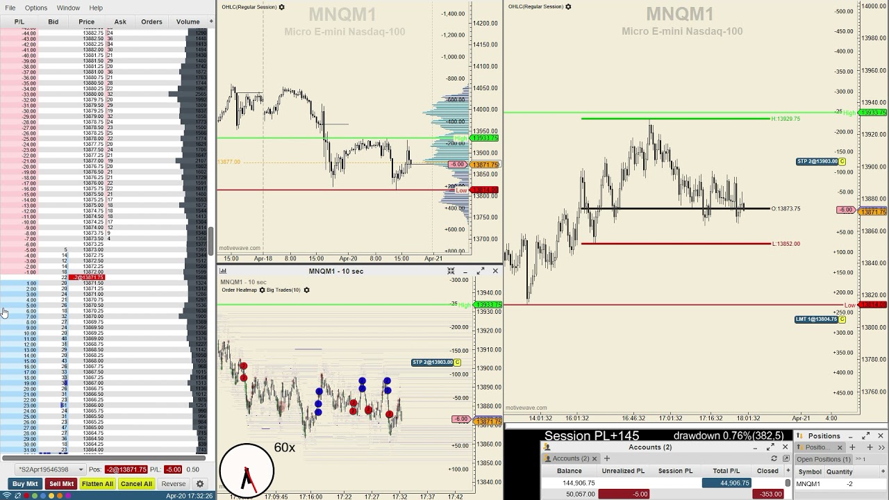Close the Accounts (2) tab

pyautogui.click(x=595, y=458)
